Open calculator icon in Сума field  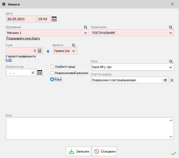[x=40, y=51]
